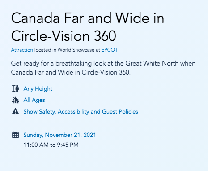
Task: Click the Circle-Vision 360 heading line
Action: [x=64, y=36]
